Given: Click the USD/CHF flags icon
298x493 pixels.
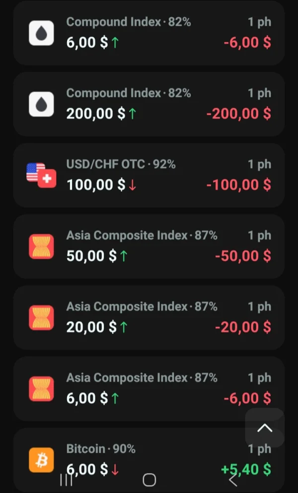Looking at the screenshot, I should [x=41, y=175].
